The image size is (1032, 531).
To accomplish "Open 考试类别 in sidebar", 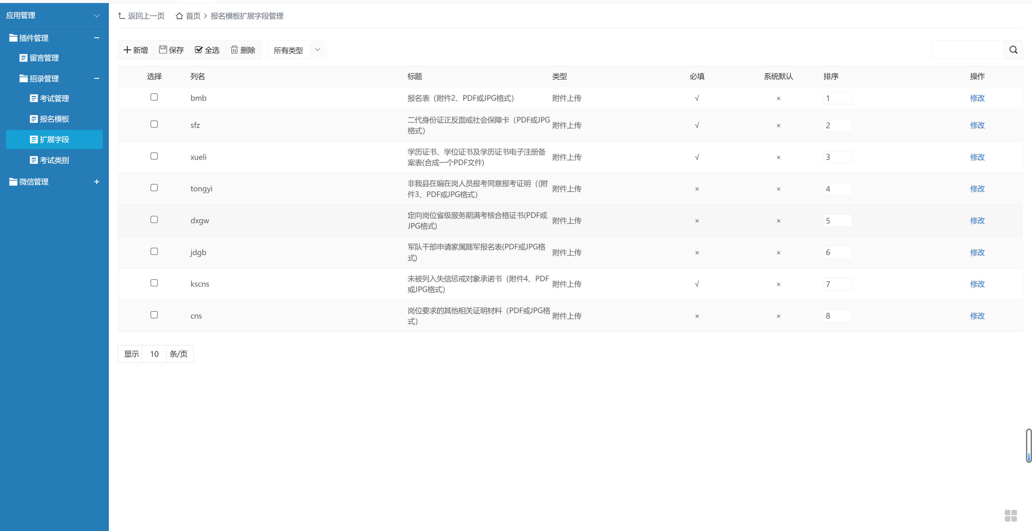I will coord(54,160).
